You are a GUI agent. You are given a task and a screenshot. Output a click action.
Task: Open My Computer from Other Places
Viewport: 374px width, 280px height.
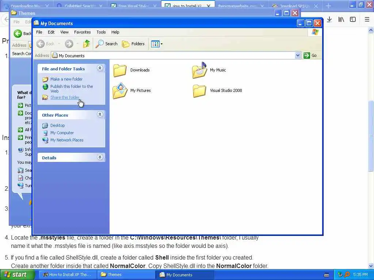[x=62, y=133]
